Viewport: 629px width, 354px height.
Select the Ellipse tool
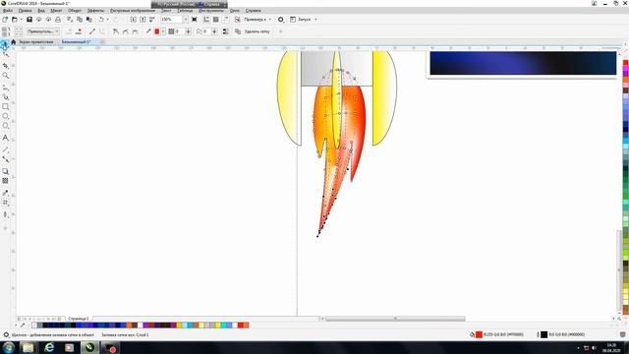pos(5,116)
